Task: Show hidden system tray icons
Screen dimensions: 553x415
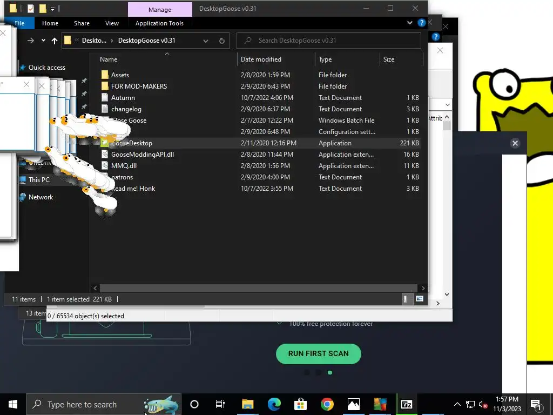Action: point(457,404)
